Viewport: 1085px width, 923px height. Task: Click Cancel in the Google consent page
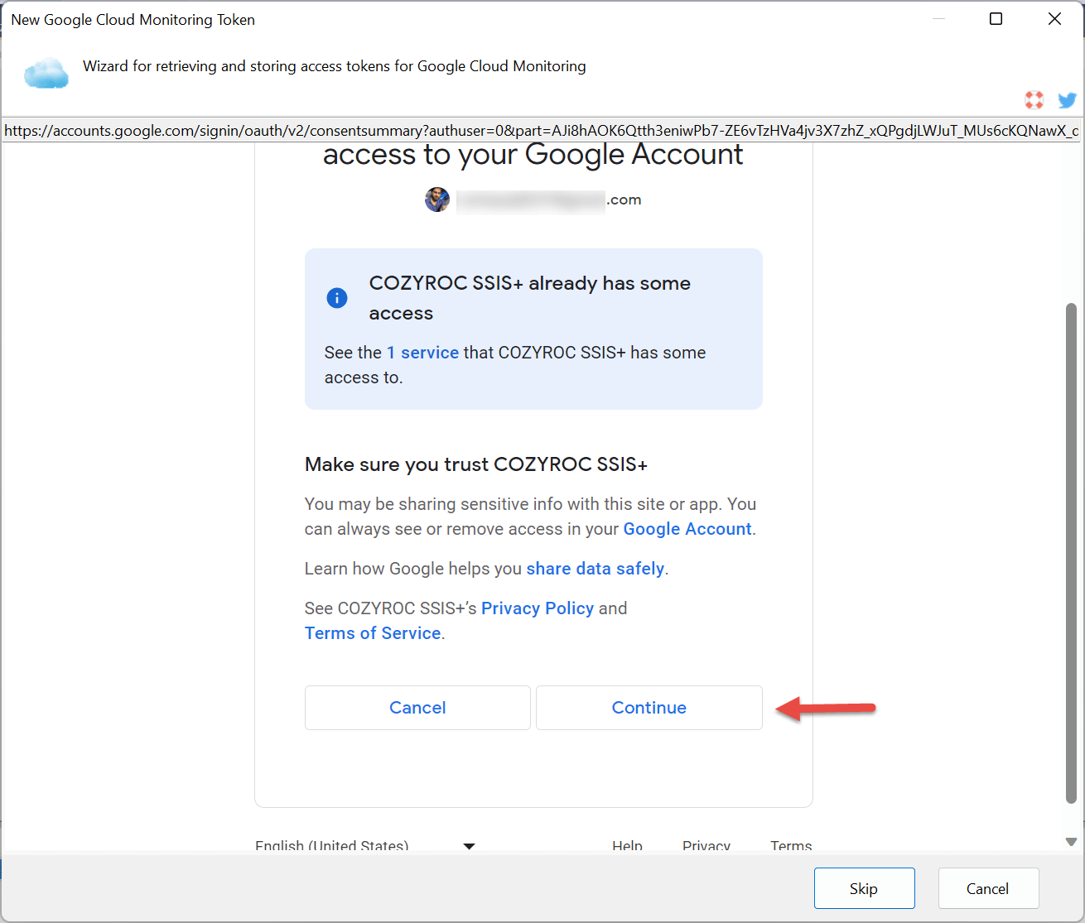point(417,708)
